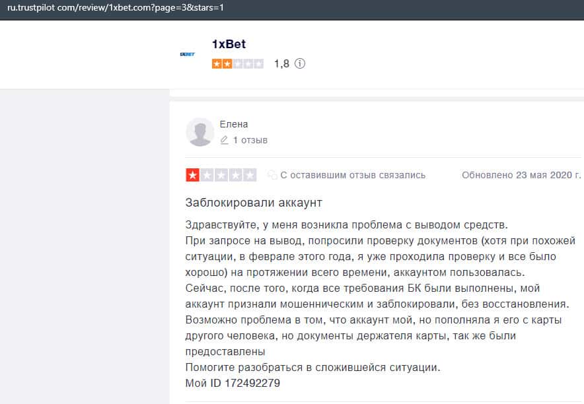Click the last gray star under 1xBet

pyautogui.click(x=259, y=64)
